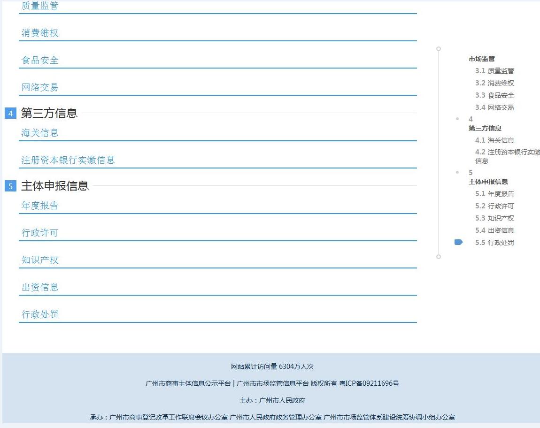Click the 网站累计访问量 6304万人次 text
540x428 pixels.
272,367
